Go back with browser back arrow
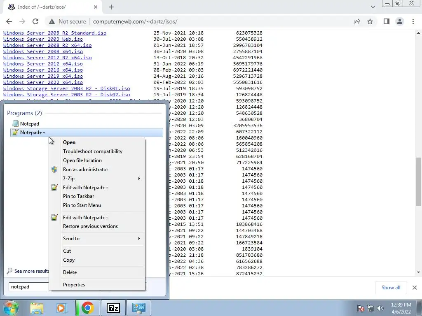This screenshot has height=316, width=422. (x=9, y=21)
